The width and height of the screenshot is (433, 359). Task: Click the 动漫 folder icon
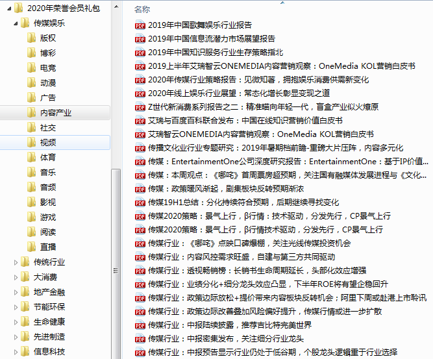[x=31, y=82]
